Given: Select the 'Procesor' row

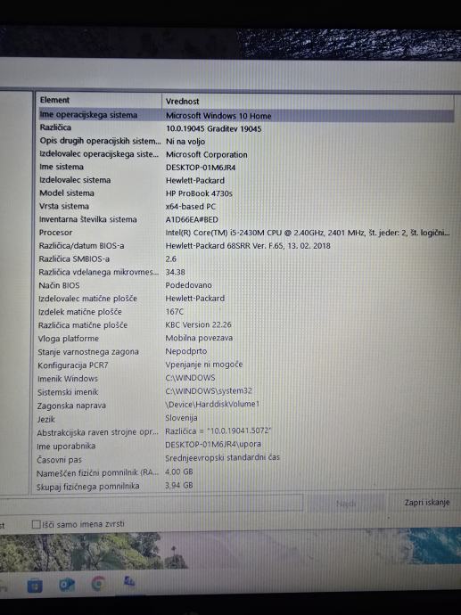Looking at the screenshot, I should point(245,233).
